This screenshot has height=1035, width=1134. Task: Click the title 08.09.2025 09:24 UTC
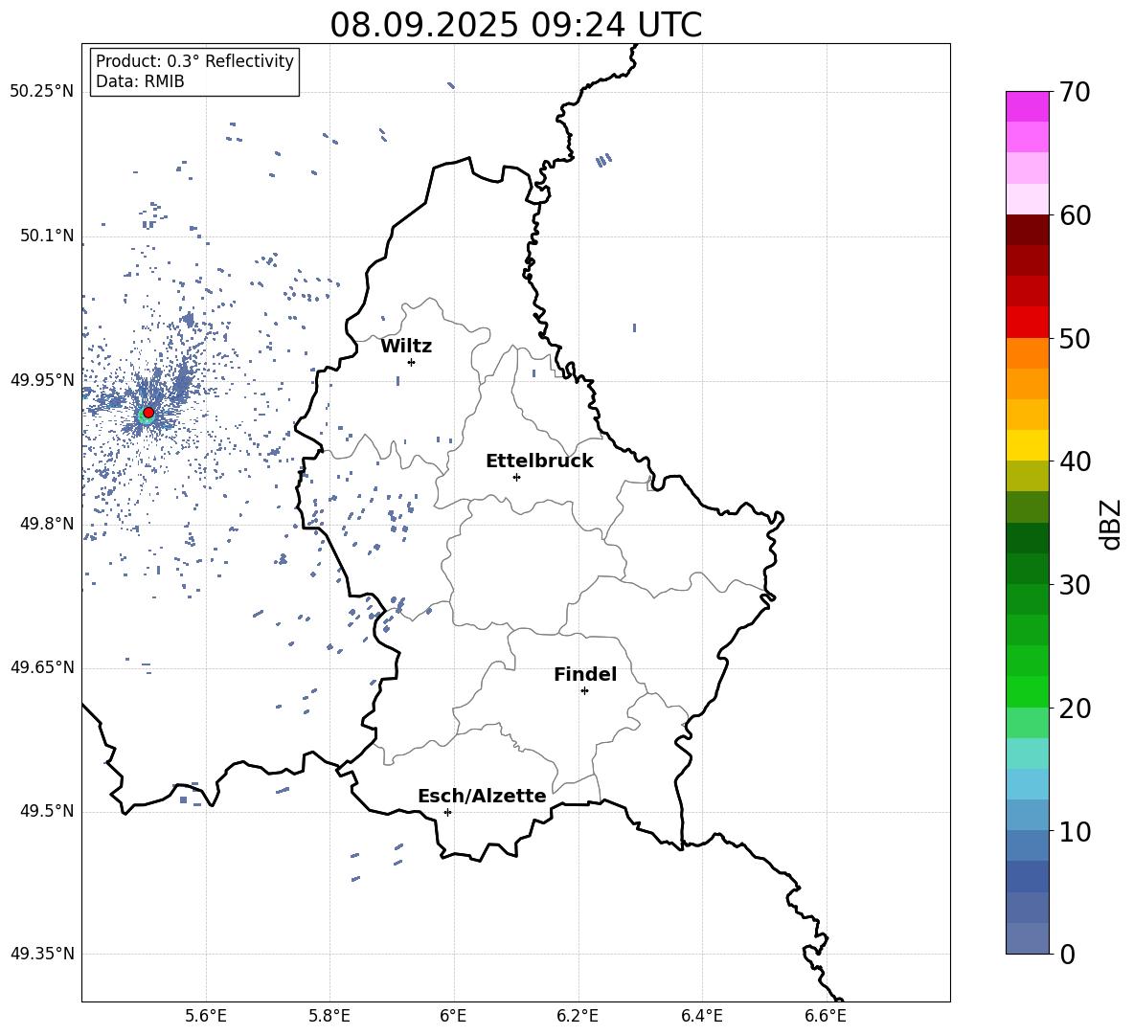(516, 25)
